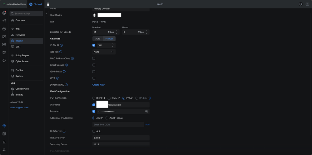Open the Client Devices icon in left rail

click(x=4, y=37)
